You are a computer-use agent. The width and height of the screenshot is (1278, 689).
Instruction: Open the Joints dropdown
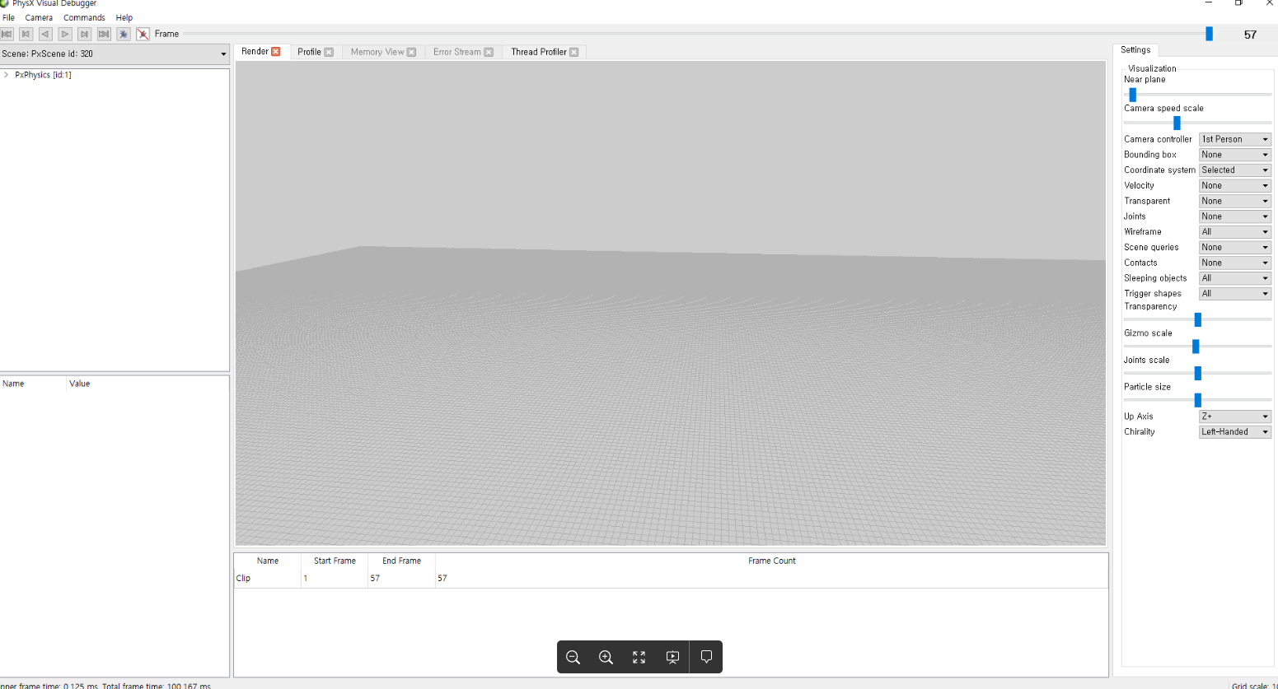[1235, 216]
